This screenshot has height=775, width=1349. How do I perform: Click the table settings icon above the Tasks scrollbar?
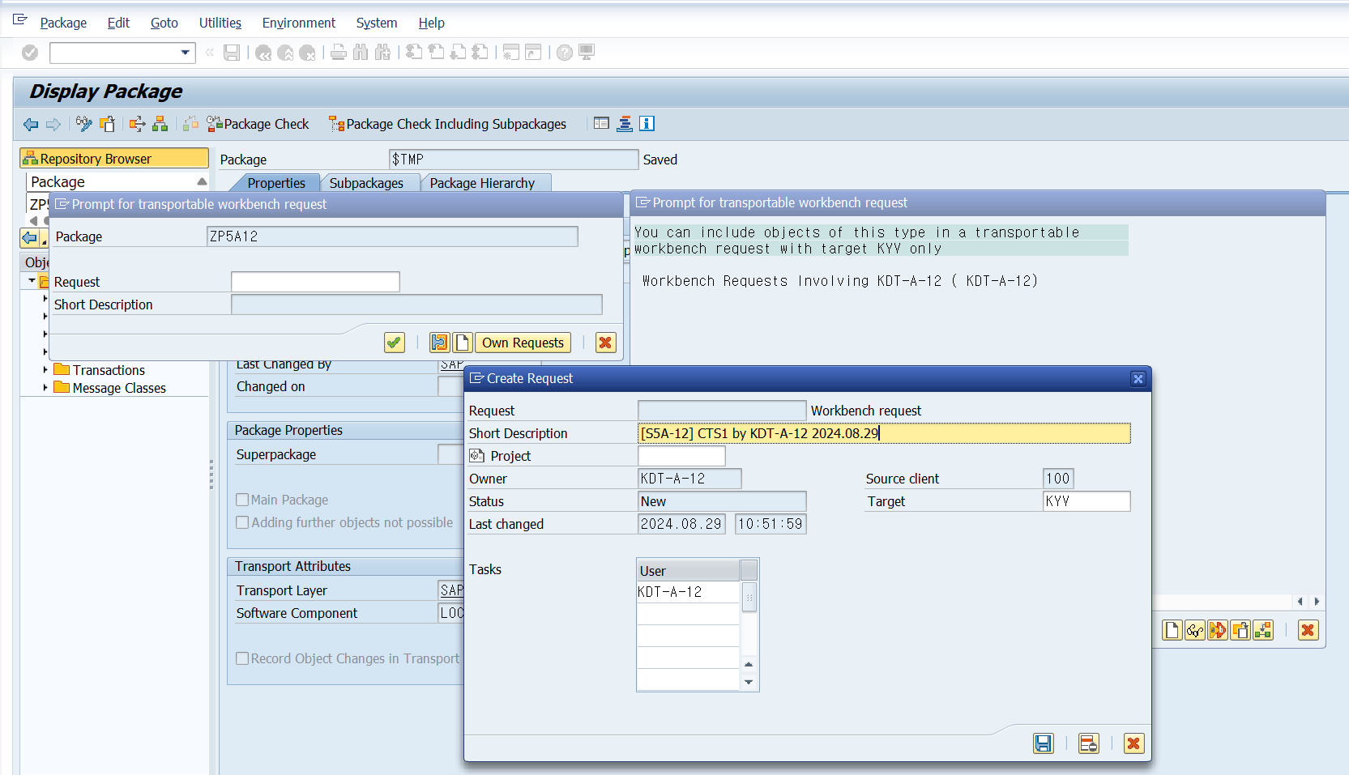[749, 570]
